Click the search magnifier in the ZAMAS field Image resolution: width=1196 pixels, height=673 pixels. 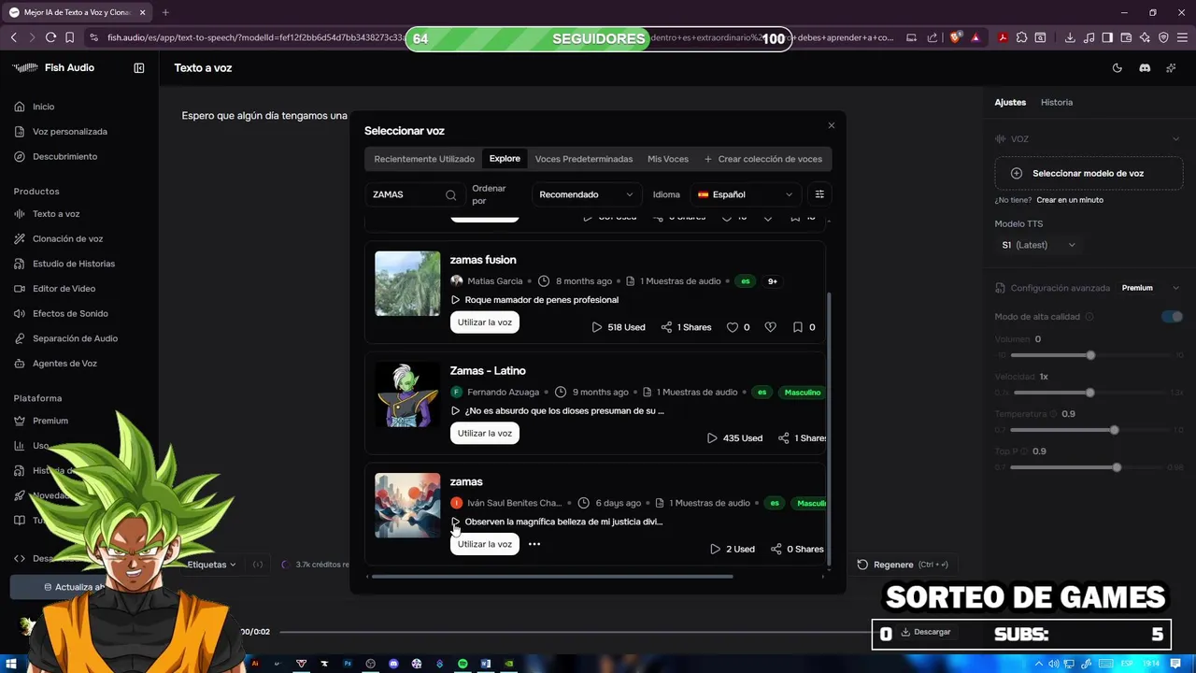coord(450,194)
